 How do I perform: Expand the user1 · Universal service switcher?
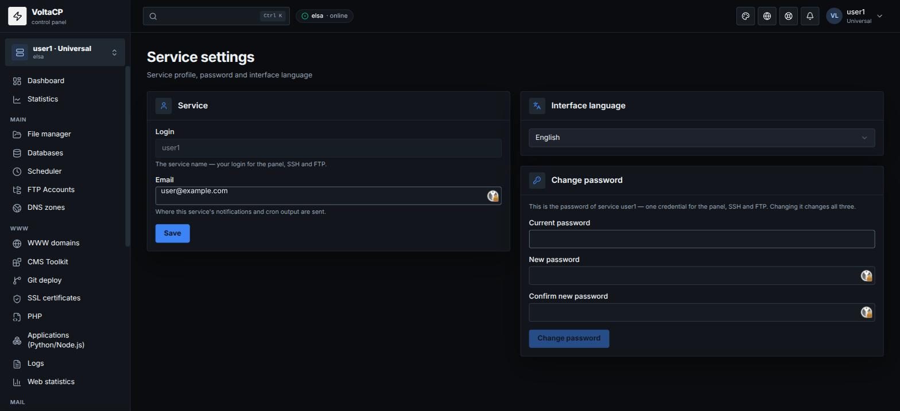(65, 52)
